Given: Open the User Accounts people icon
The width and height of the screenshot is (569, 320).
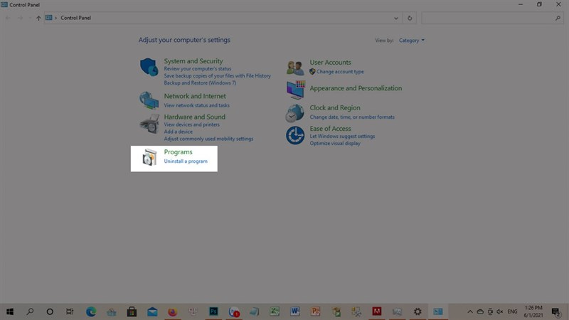Looking at the screenshot, I should [x=295, y=68].
